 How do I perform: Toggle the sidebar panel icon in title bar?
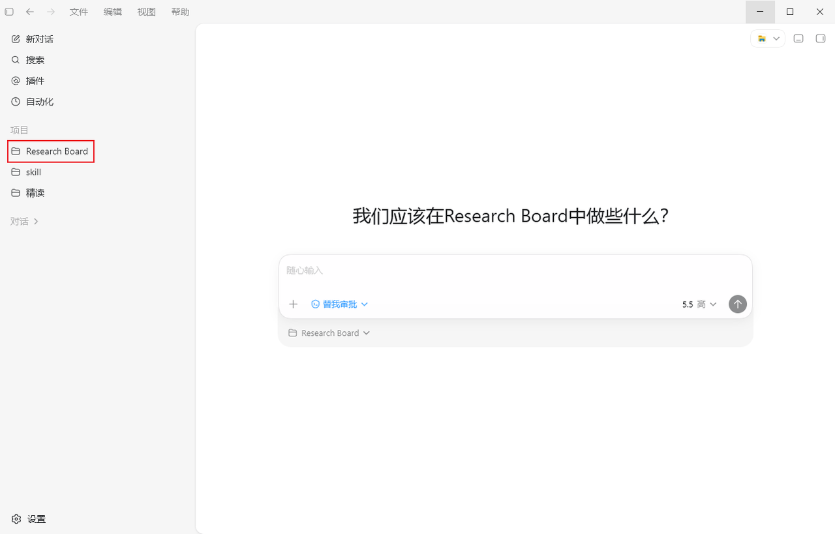pos(9,12)
